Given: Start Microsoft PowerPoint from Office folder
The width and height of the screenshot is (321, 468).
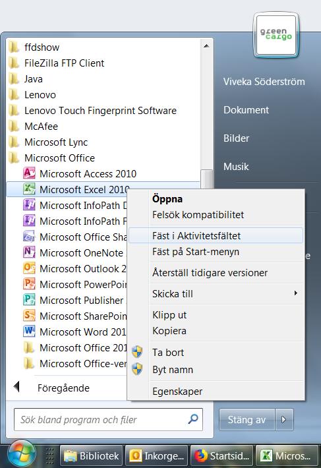Looking at the screenshot, I should tap(74, 285).
